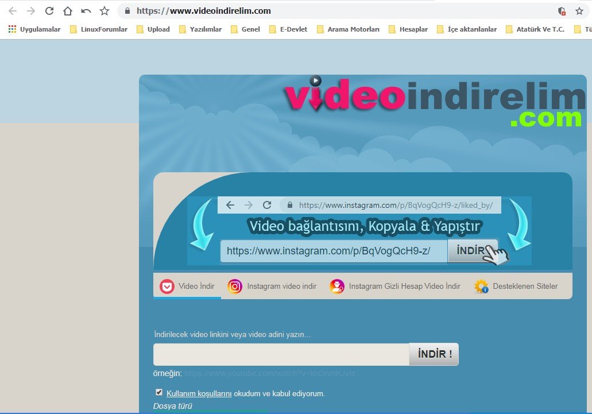592x414 pixels.
Task: Open the Desteklenen Siteler tab
Action: [x=516, y=286]
